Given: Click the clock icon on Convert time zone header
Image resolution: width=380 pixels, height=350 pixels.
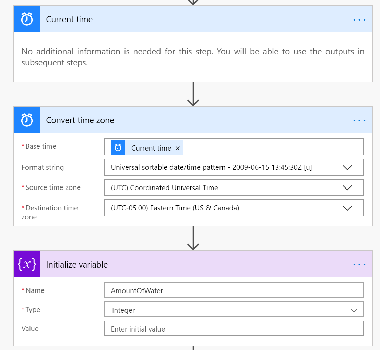Looking at the screenshot, I should 27,120.
